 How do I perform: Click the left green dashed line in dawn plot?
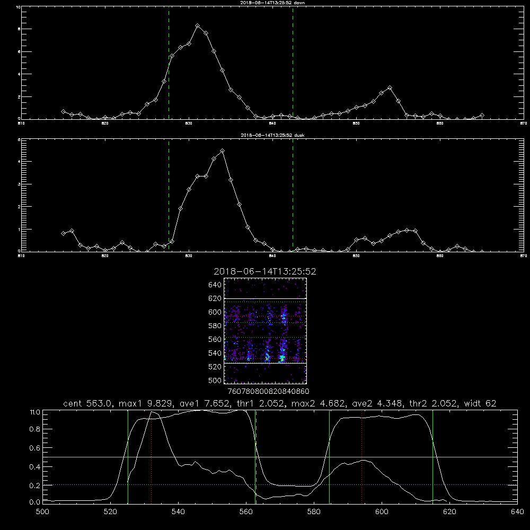pyautogui.click(x=169, y=63)
